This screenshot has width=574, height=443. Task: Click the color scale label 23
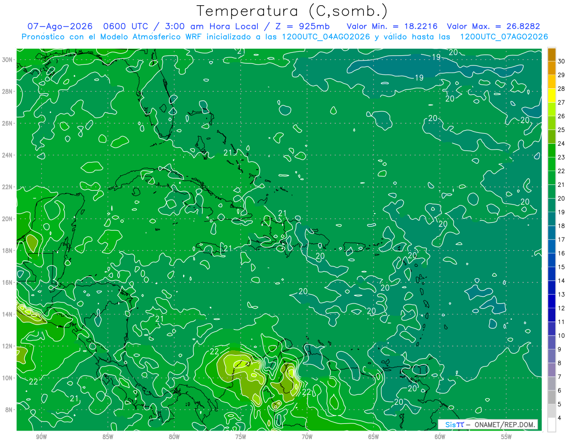[x=562, y=157]
